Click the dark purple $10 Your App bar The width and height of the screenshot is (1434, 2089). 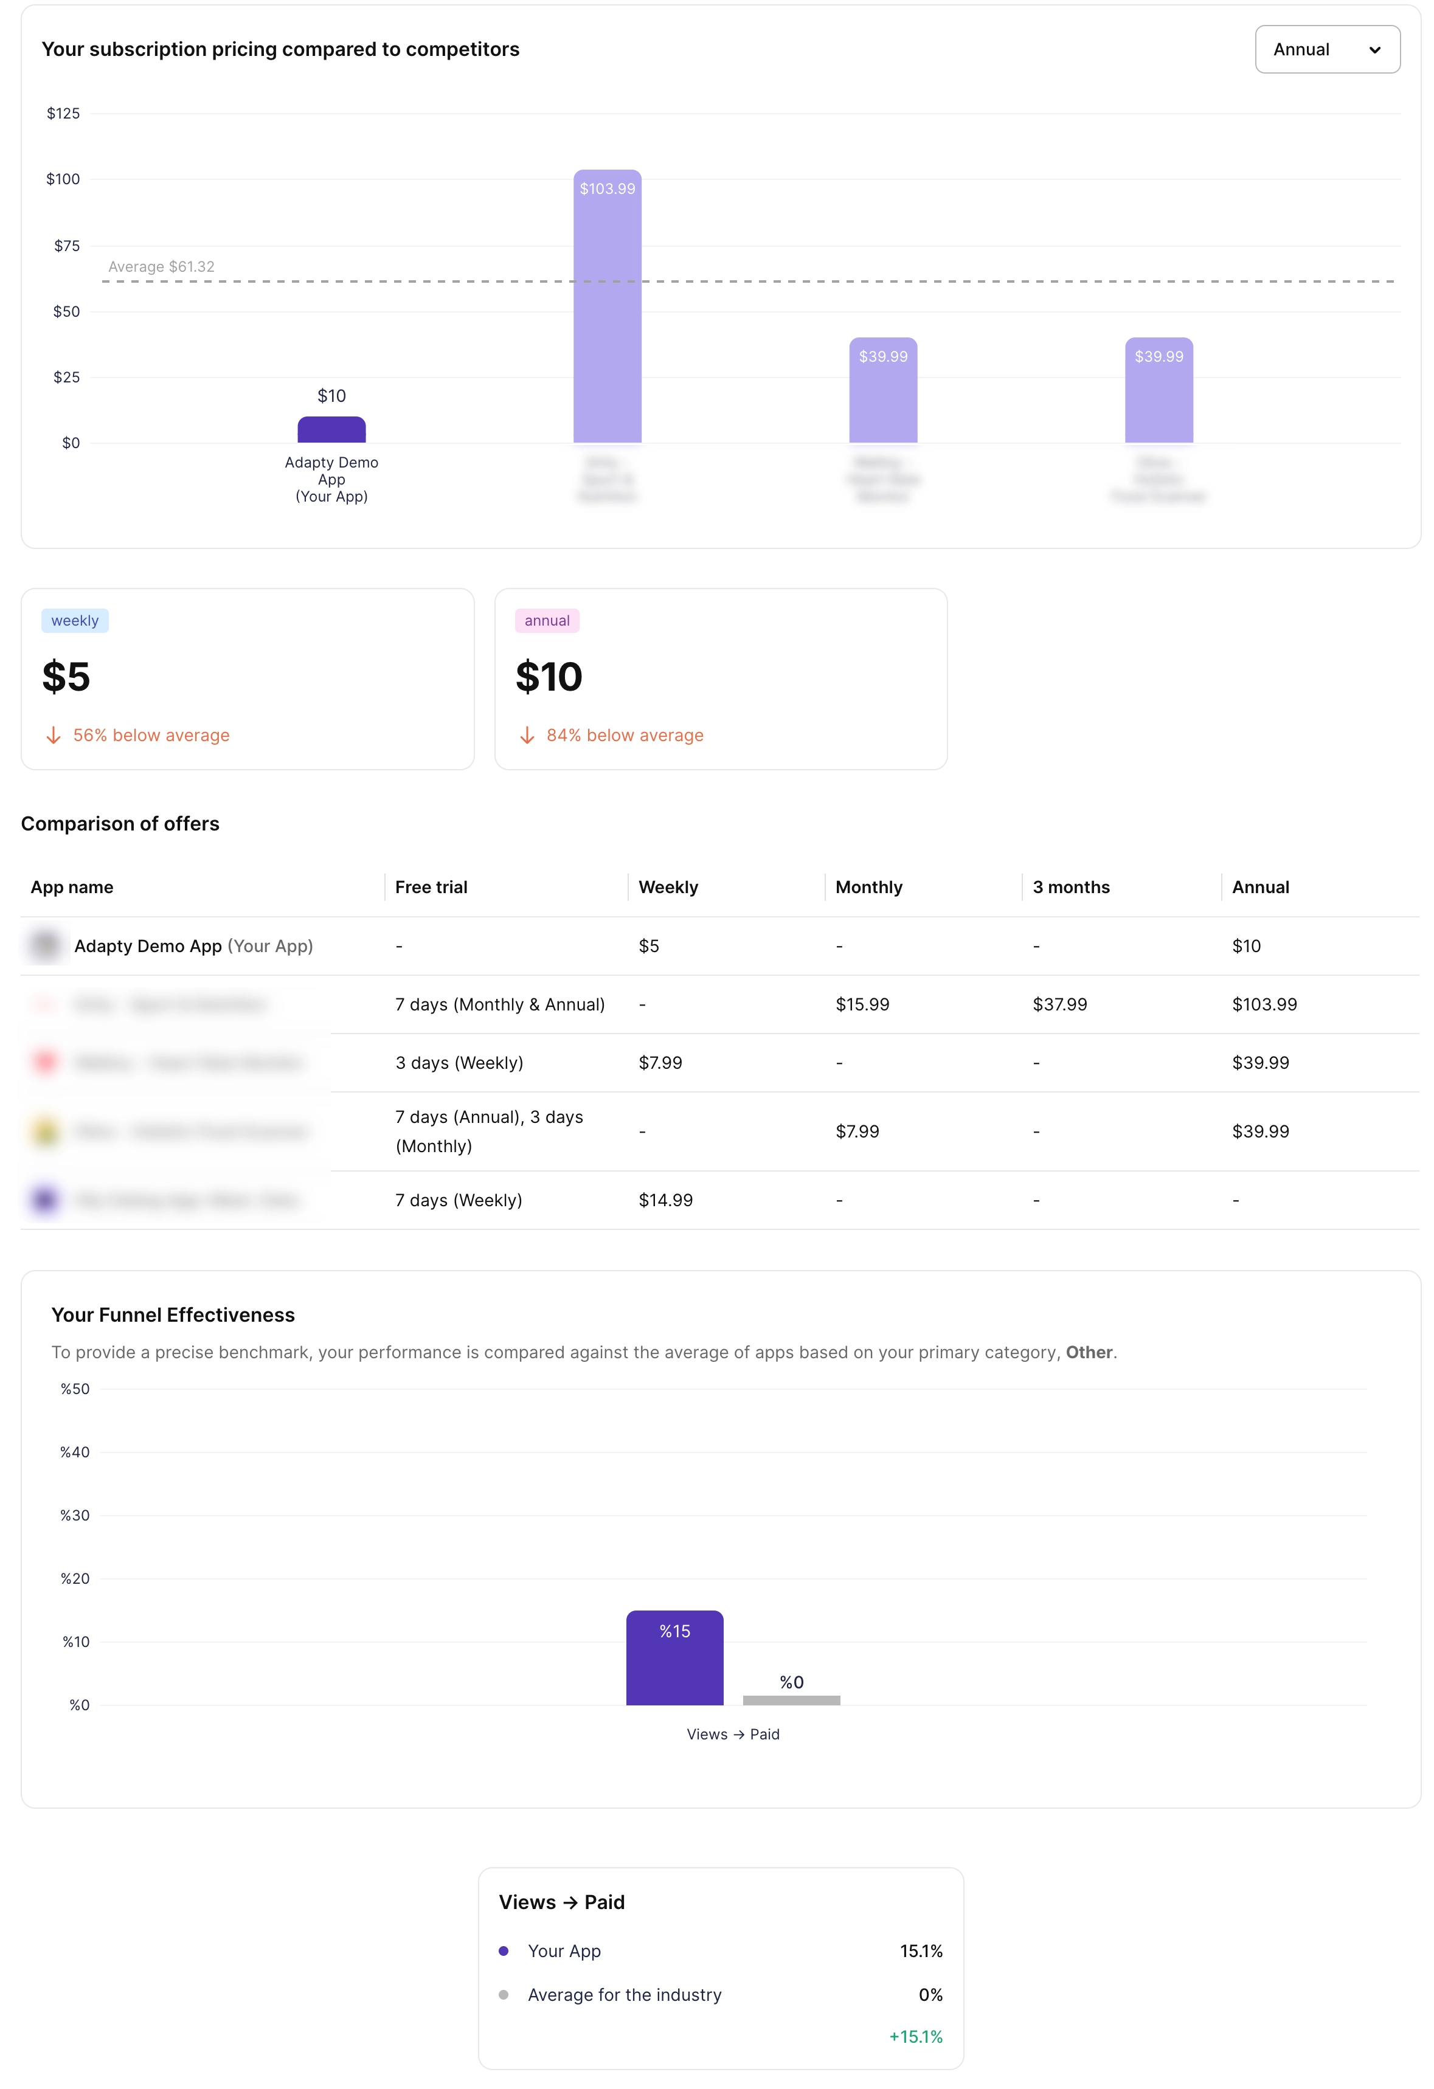[x=331, y=430]
